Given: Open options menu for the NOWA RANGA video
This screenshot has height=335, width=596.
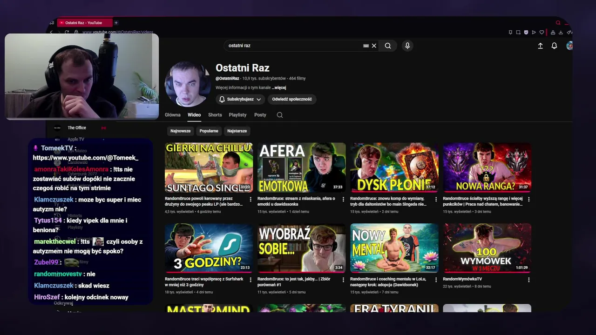Looking at the screenshot, I should (528, 199).
